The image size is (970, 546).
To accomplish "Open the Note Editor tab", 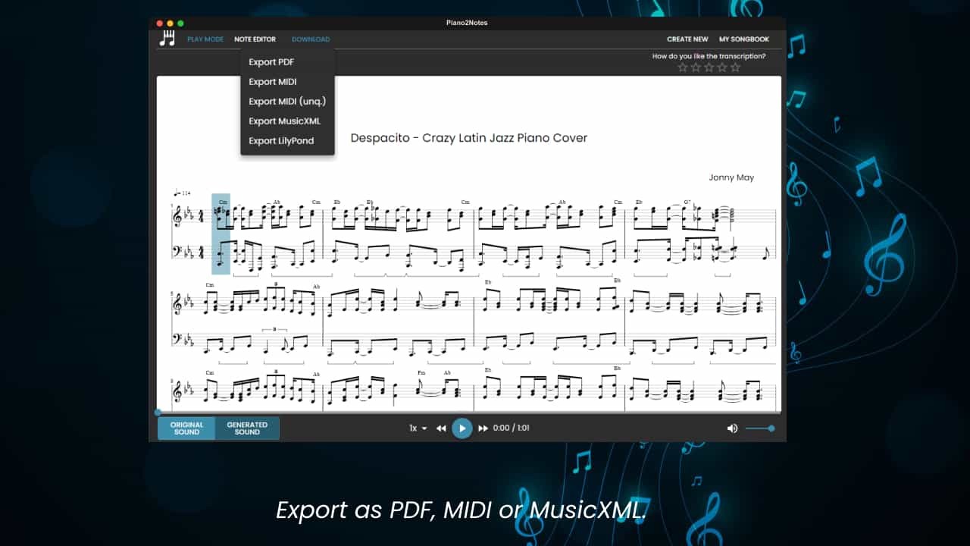I will click(255, 39).
